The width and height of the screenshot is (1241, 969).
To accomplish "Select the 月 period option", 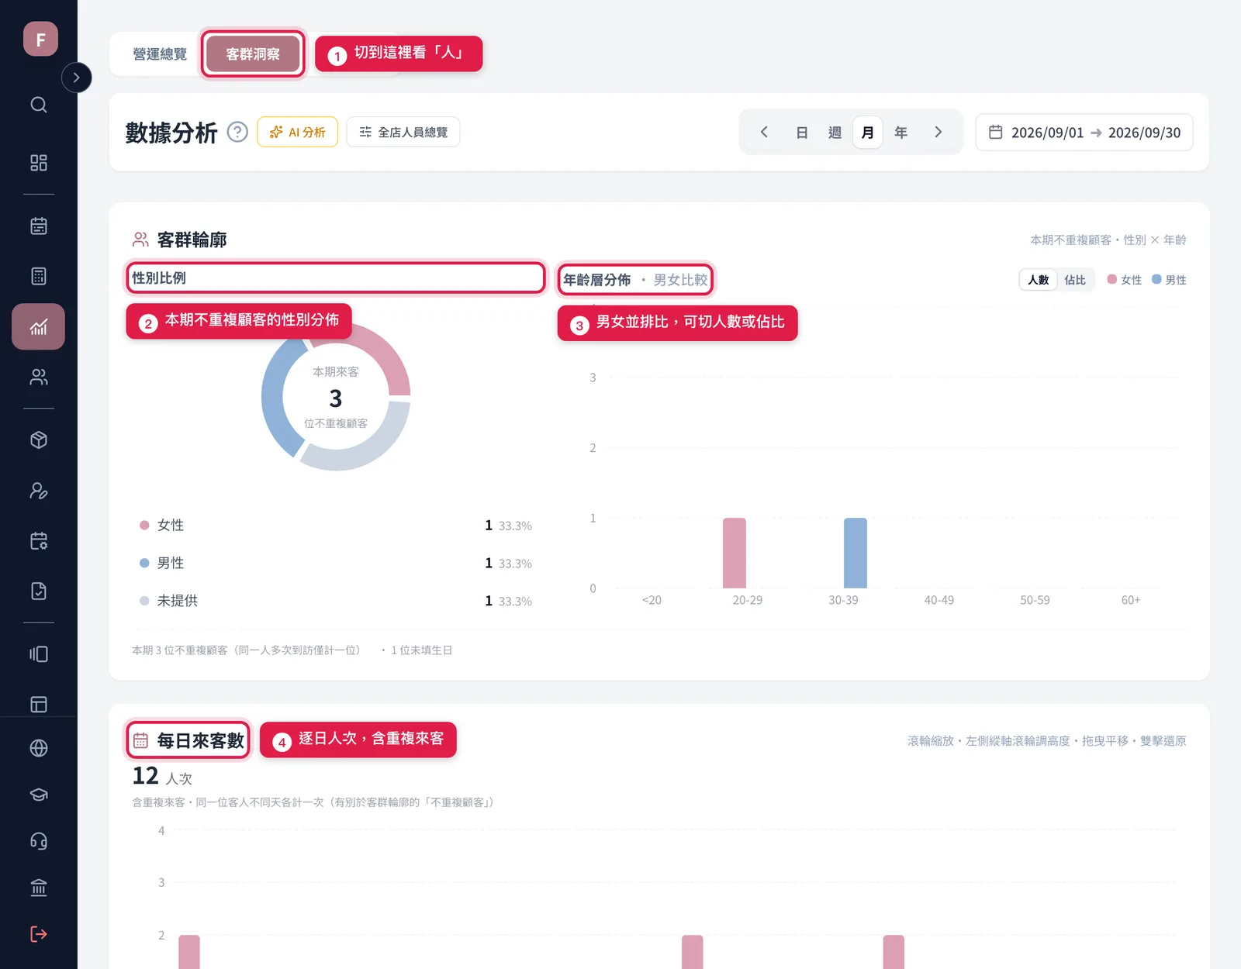I will [x=867, y=133].
